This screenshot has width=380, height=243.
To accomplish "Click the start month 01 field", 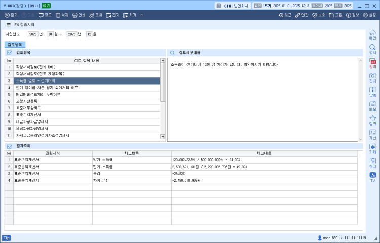I will click(x=50, y=34).
